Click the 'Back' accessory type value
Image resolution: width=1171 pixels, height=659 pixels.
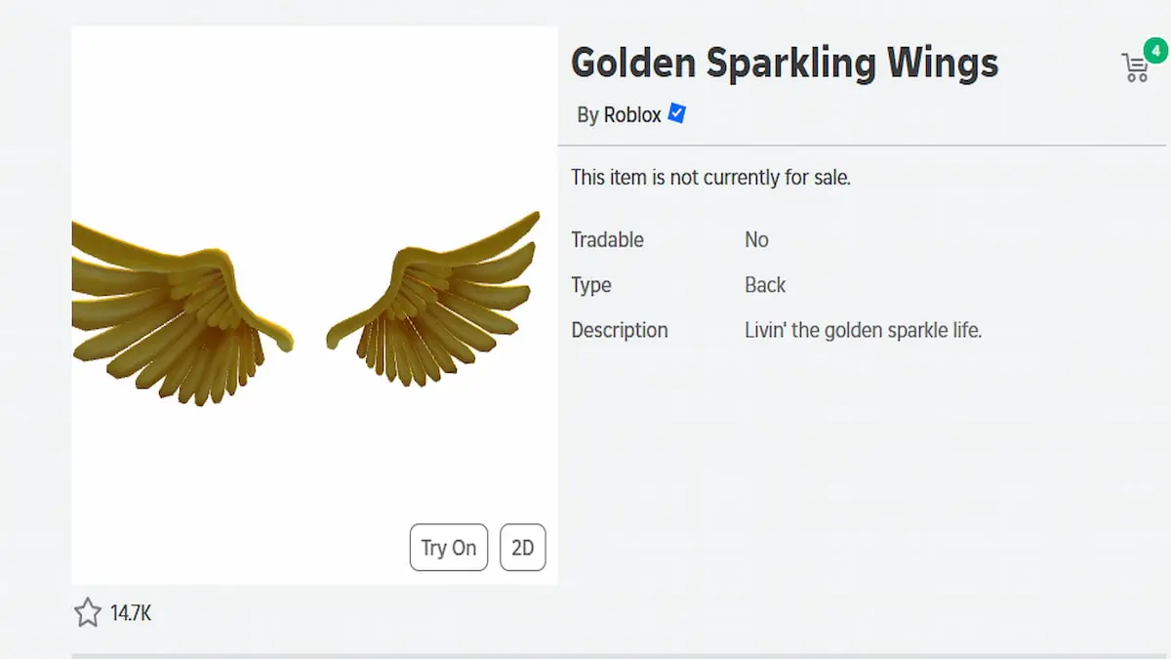tap(765, 285)
